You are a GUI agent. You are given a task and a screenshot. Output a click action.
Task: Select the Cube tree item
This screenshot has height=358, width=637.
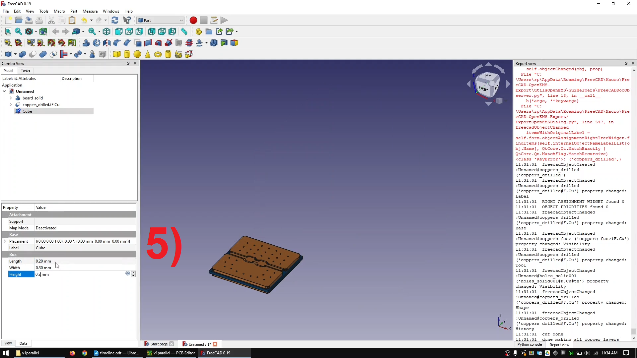point(27,111)
